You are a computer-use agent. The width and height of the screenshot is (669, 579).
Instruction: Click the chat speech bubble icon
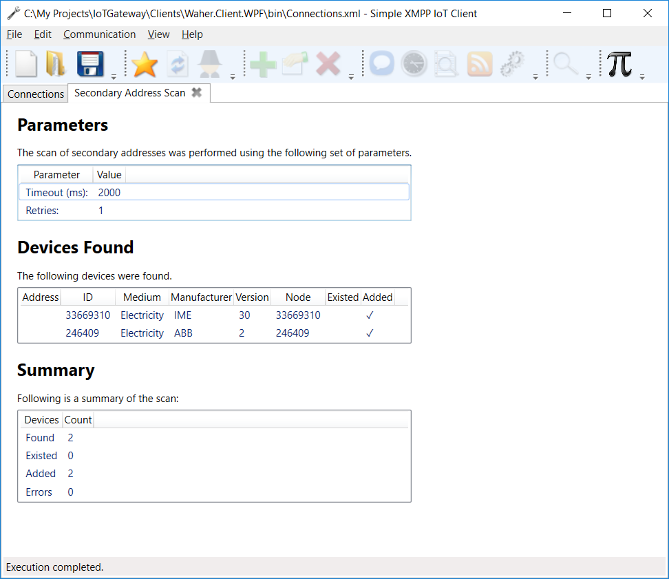tap(381, 64)
